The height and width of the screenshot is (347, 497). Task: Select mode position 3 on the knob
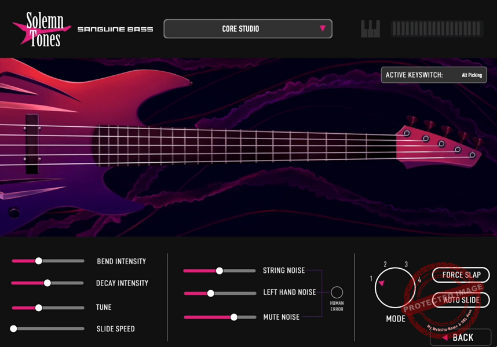[406, 264]
